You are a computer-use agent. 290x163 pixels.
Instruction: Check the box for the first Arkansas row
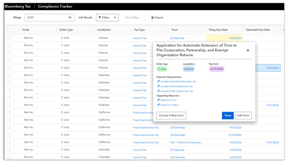(9, 75)
